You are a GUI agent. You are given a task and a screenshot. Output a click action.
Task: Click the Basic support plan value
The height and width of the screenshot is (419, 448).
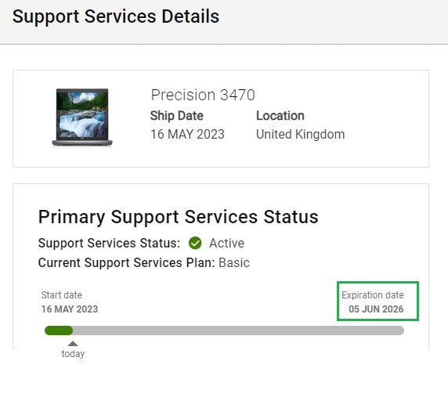[x=234, y=263]
